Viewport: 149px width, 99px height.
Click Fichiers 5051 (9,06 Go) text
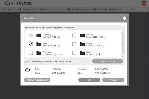point(52,54)
